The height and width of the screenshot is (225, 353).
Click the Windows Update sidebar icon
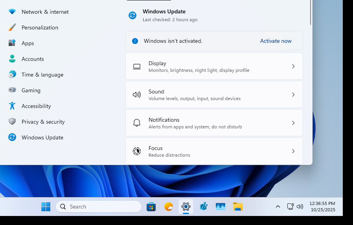point(12,137)
